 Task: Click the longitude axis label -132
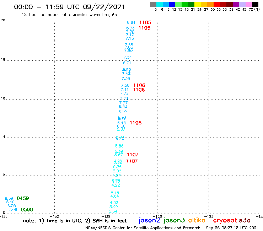point(55,216)
